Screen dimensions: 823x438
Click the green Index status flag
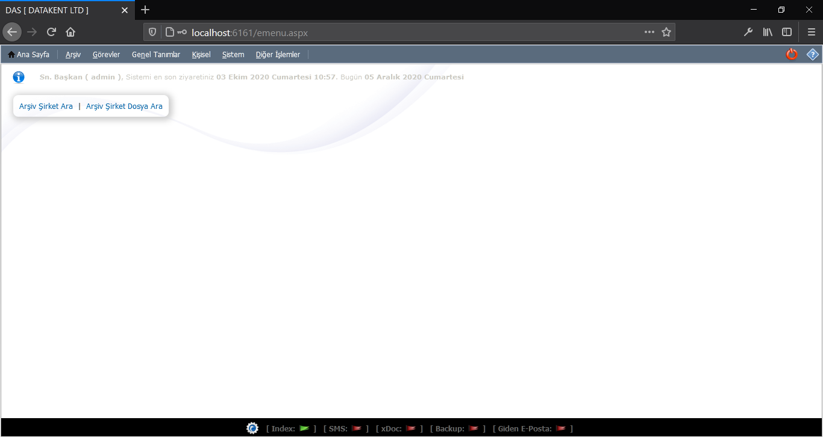point(304,429)
